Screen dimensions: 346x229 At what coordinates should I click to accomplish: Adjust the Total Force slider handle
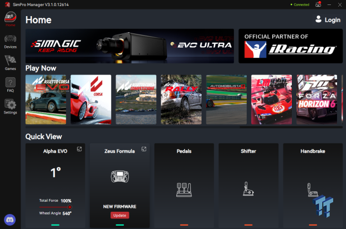pos(70,207)
